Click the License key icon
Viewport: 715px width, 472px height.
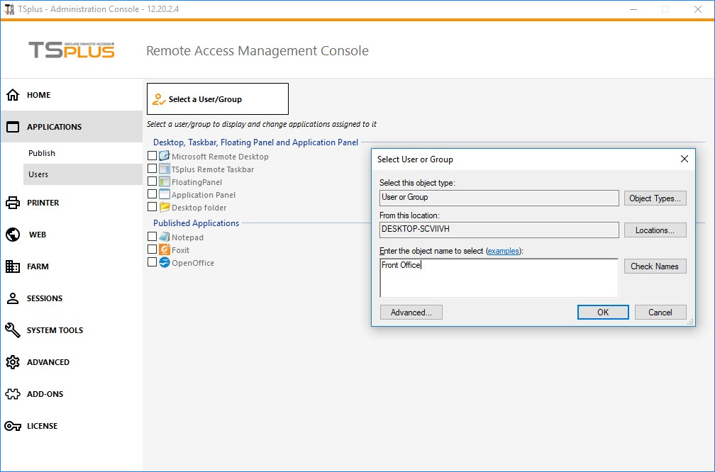[13, 426]
